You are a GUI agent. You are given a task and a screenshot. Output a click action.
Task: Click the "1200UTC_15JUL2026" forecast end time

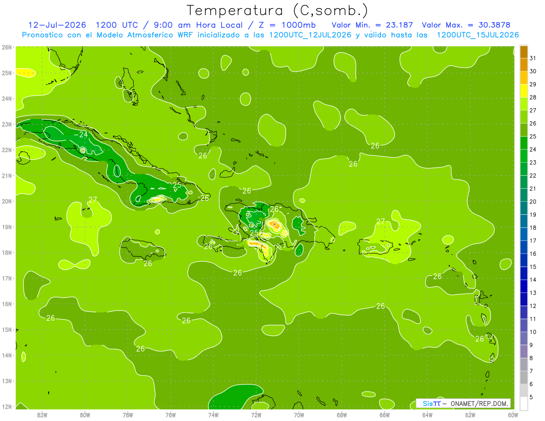pyautogui.click(x=477, y=35)
